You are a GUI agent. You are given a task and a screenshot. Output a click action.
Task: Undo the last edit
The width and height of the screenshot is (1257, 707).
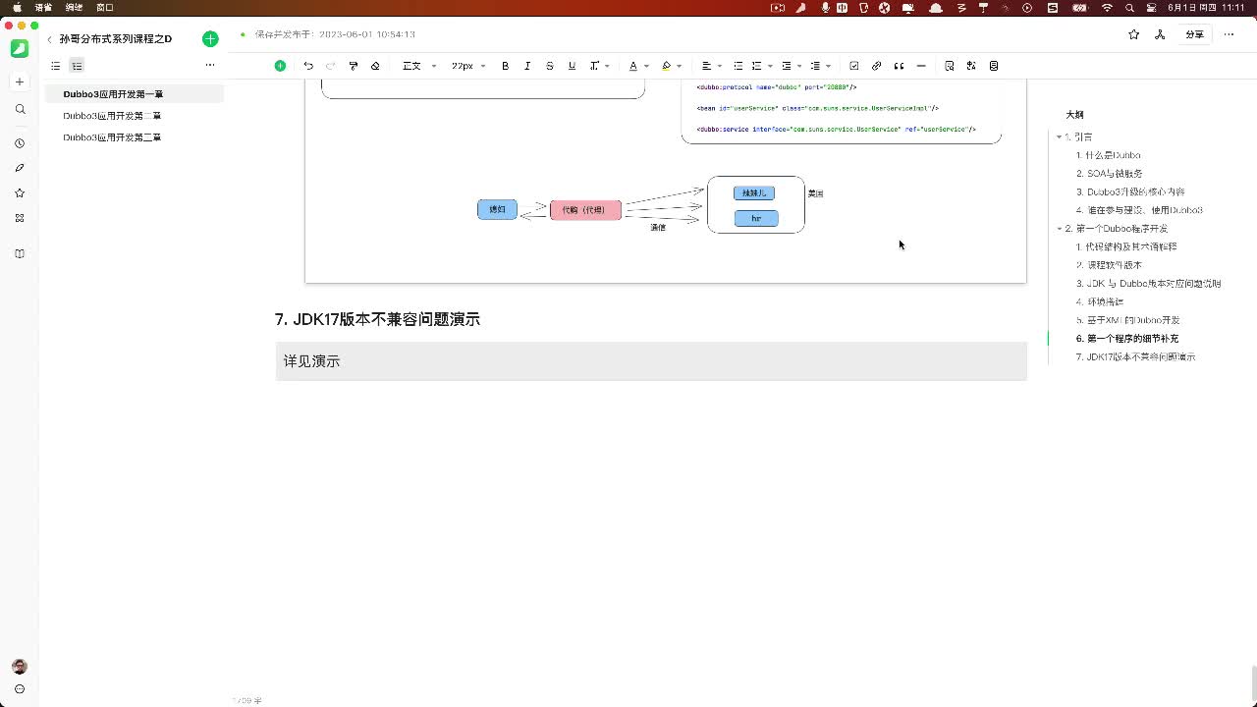[x=308, y=66]
